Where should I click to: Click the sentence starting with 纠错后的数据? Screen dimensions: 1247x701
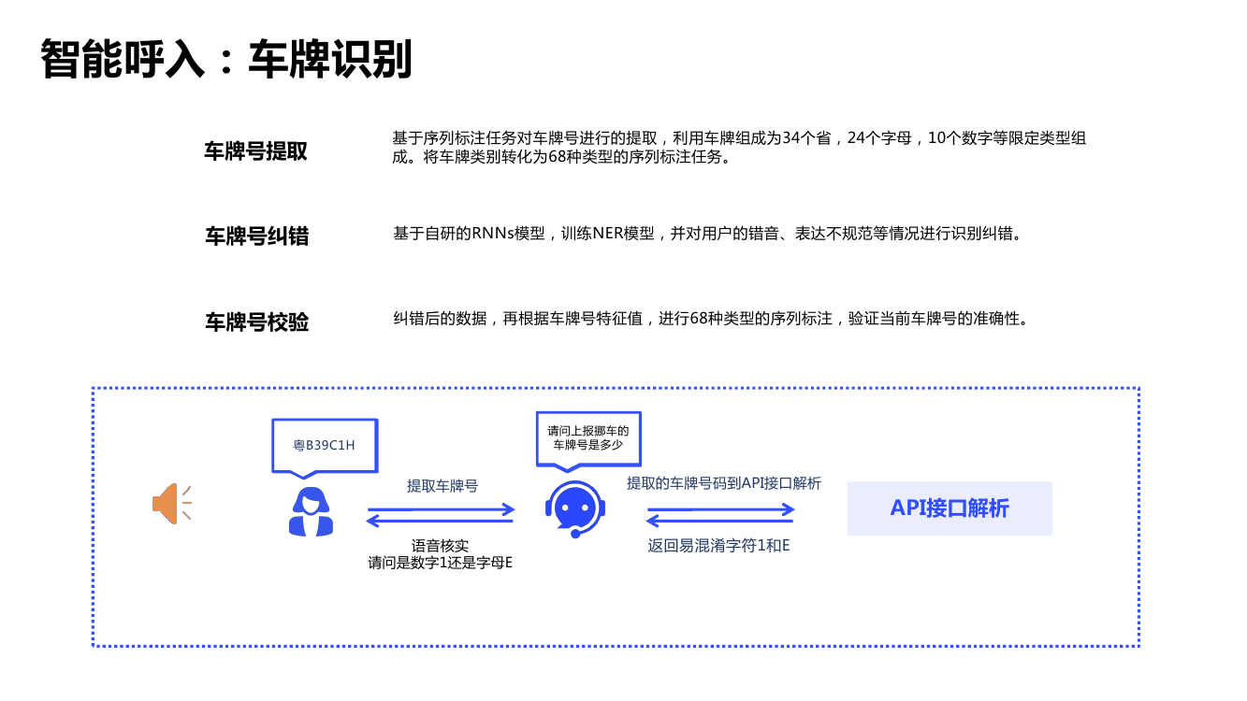pyautogui.click(x=711, y=319)
